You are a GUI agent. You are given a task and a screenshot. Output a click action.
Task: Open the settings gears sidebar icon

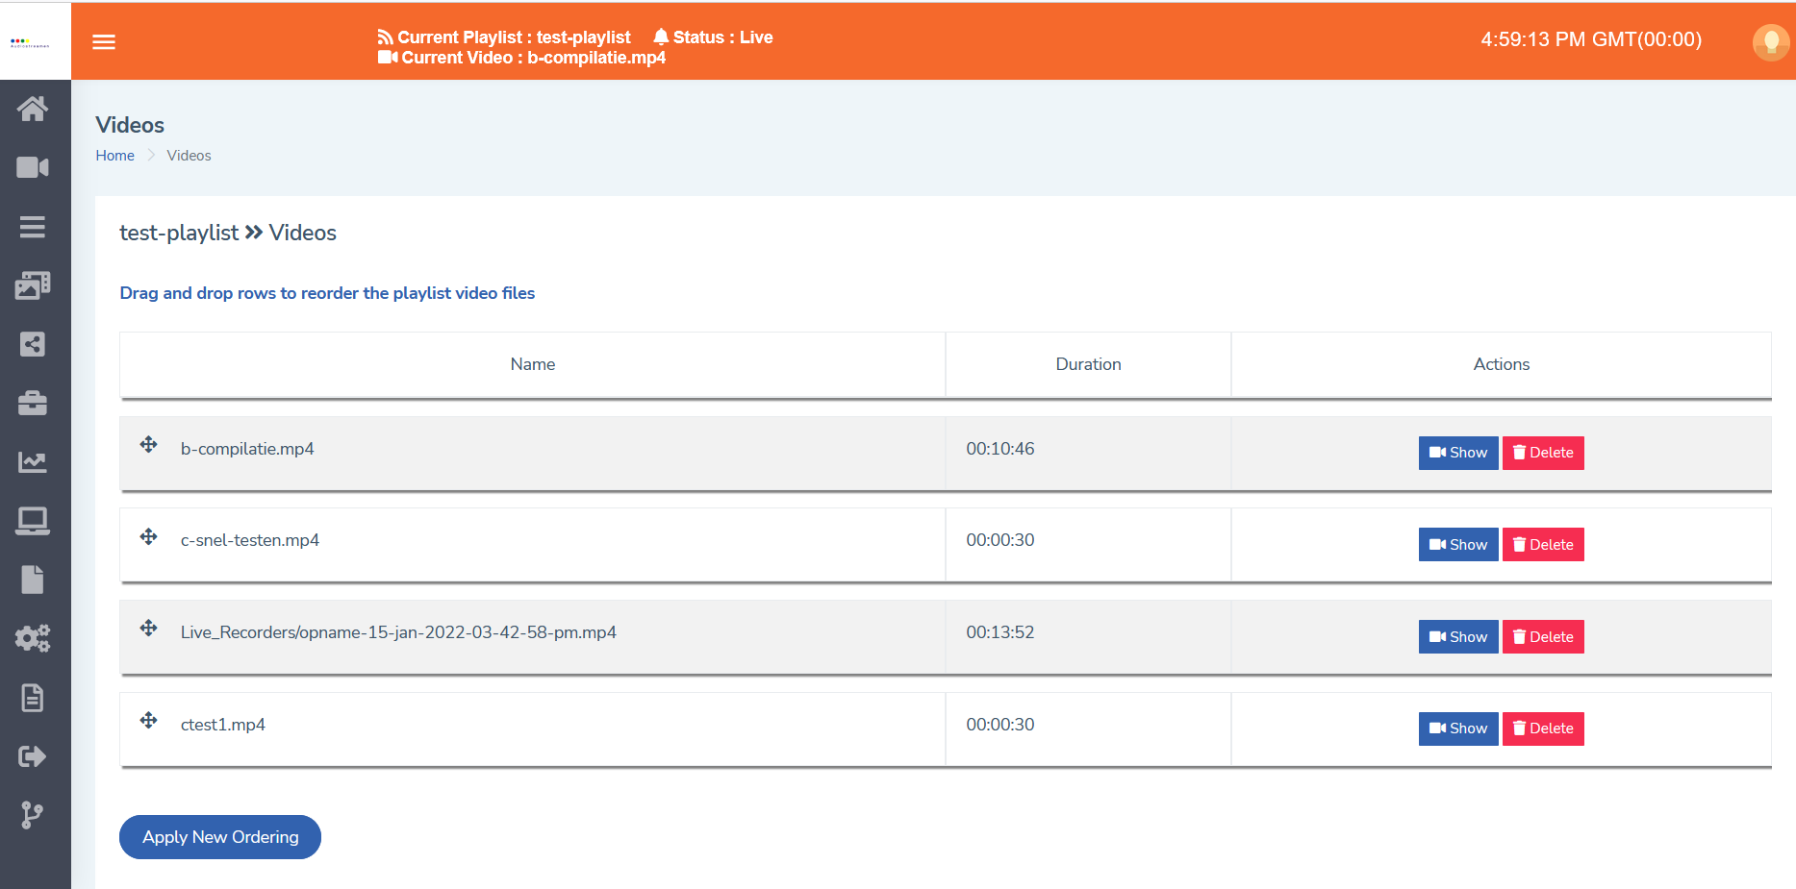(x=33, y=638)
